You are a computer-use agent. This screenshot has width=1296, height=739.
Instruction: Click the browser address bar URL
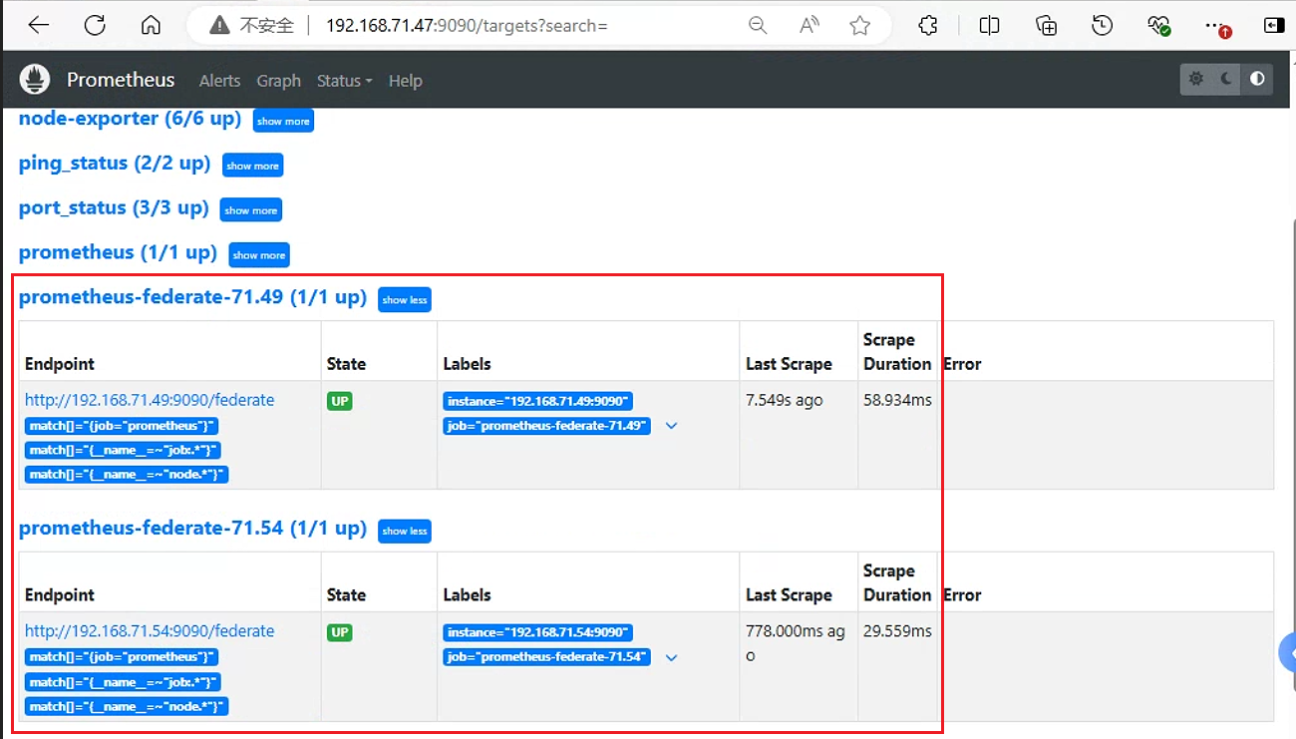[467, 26]
